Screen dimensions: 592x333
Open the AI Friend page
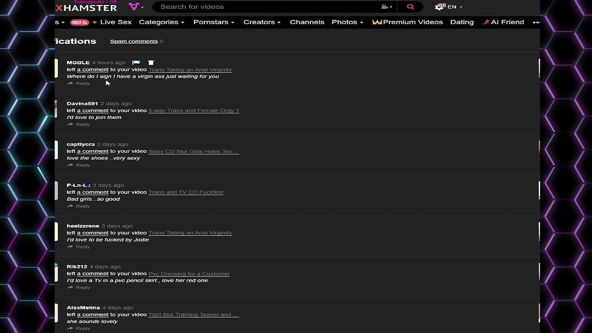503,22
